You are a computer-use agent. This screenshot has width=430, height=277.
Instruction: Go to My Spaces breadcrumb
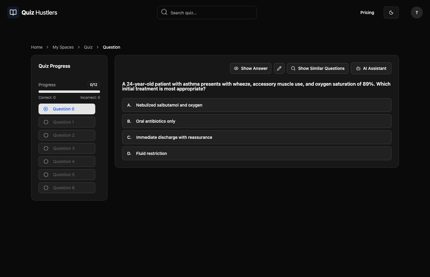point(63,47)
